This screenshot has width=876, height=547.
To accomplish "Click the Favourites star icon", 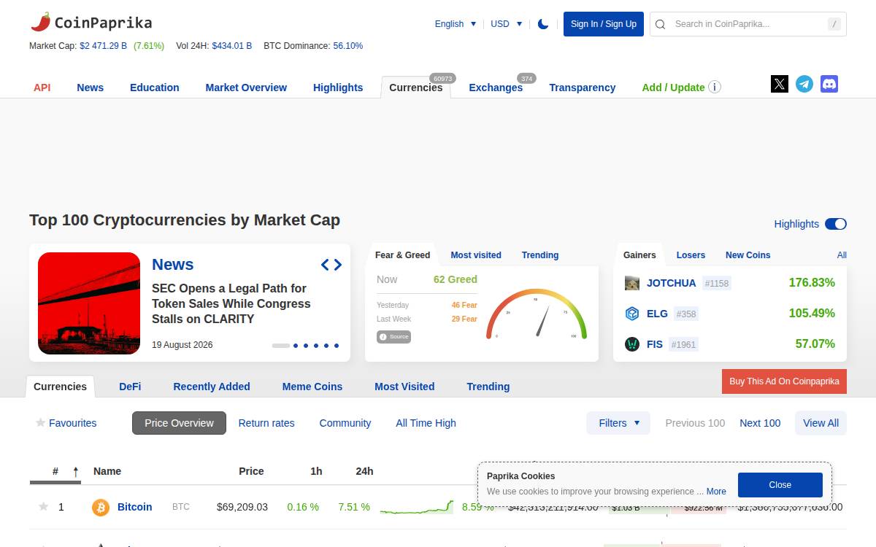I will point(41,422).
